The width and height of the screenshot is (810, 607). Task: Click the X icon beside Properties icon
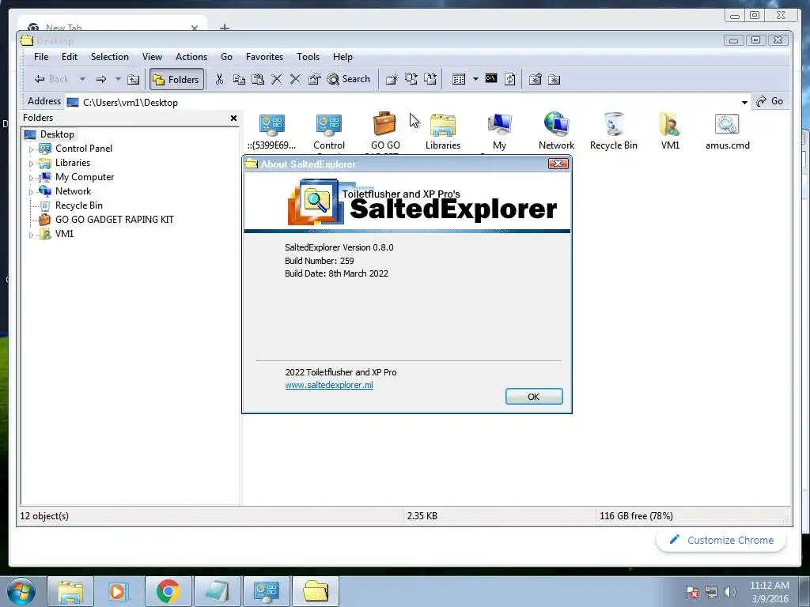[295, 79]
